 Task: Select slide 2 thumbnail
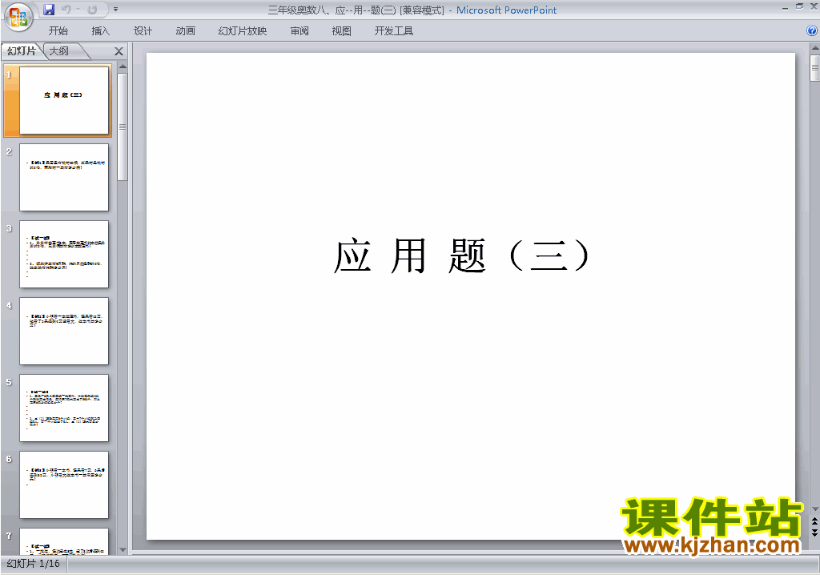(64, 177)
